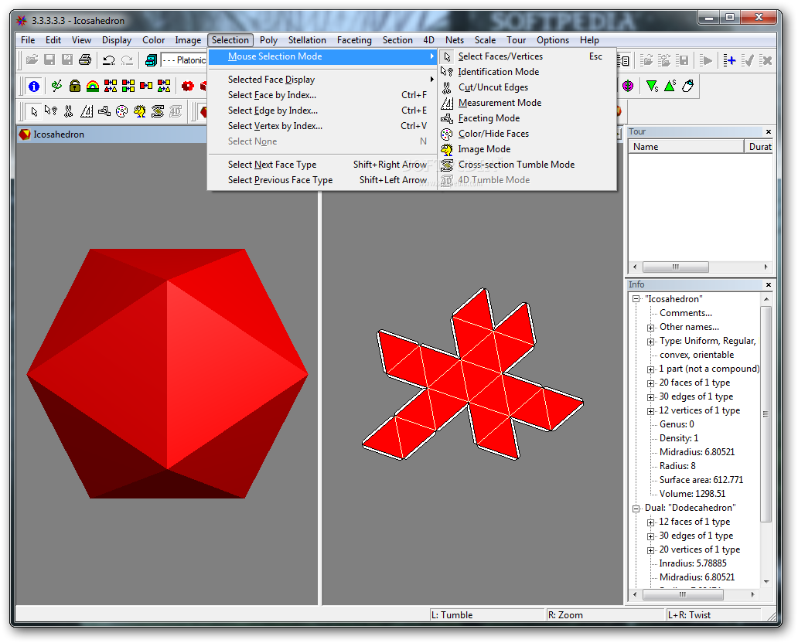Click the spray can icon in toolbar
Viewport: 798px width, 643px height.
687,86
